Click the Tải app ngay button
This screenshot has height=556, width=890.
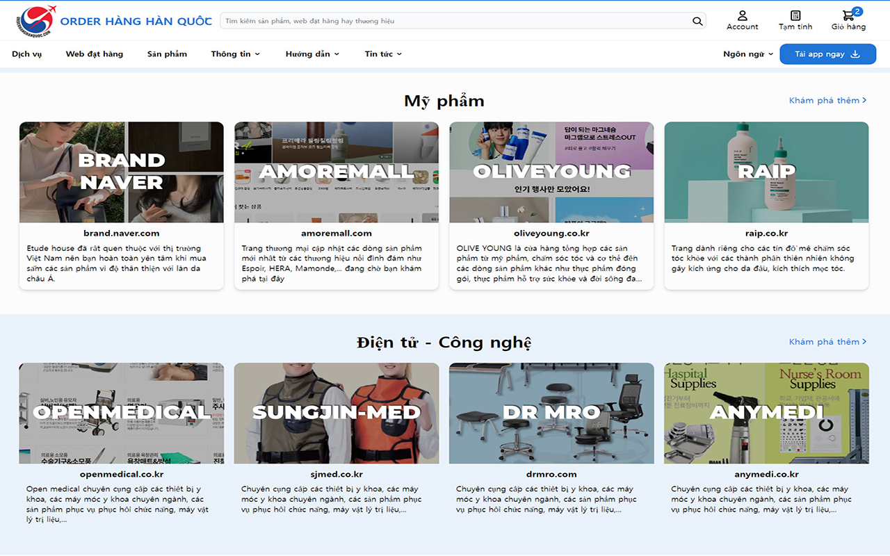click(827, 54)
